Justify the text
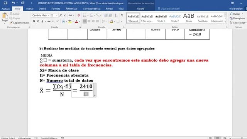The image size is (247, 139). [x=98, y=21]
